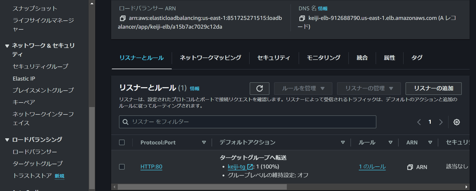476x191 pixels.
Task: Sort by ルール column arrow
Action: (x=391, y=143)
